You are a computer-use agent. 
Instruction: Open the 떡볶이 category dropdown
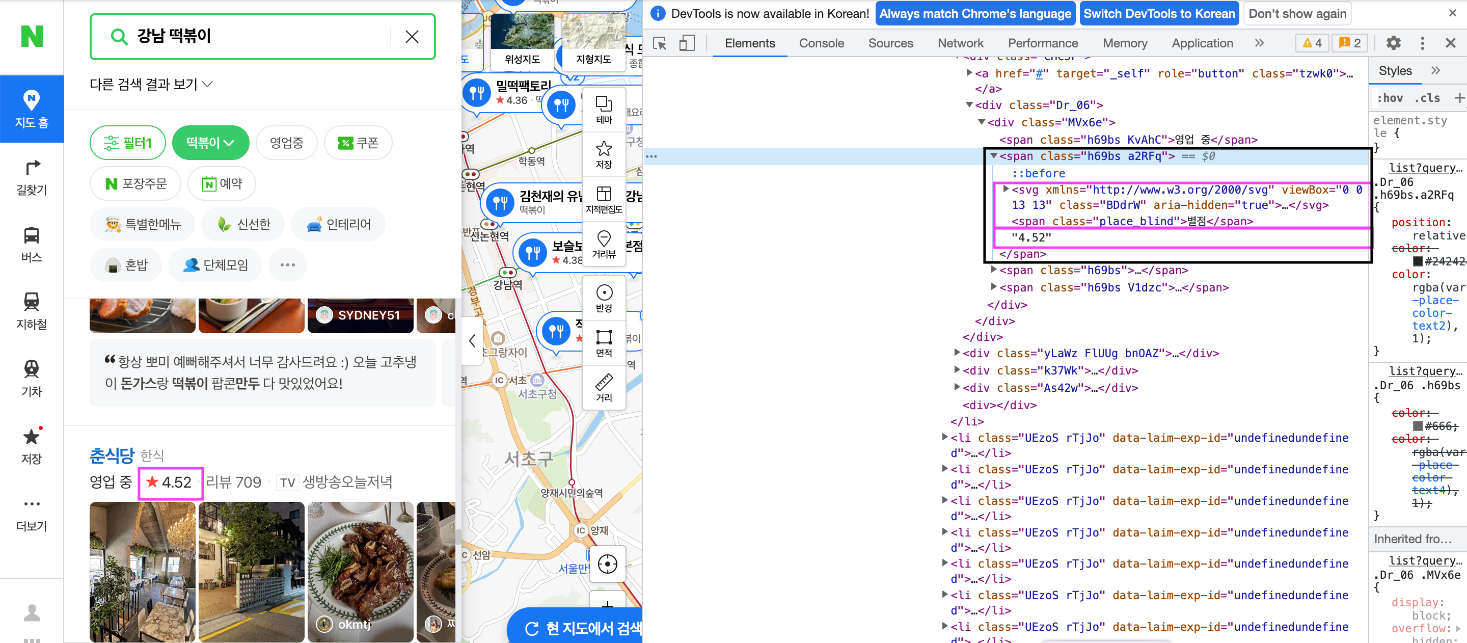210,142
